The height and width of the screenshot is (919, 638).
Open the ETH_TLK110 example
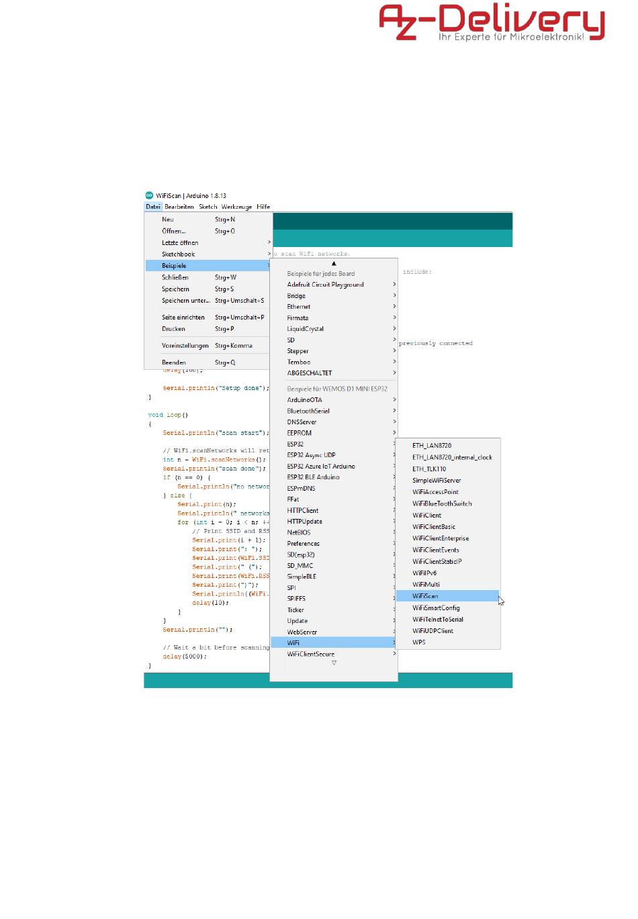(x=448, y=469)
